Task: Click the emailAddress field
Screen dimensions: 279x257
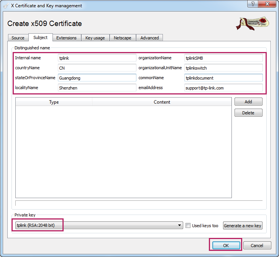Action: pyautogui.click(x=223, y=88)
